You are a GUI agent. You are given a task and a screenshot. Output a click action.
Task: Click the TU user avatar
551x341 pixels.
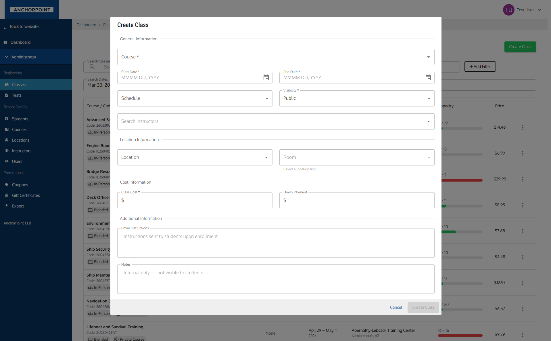point(508,10)
